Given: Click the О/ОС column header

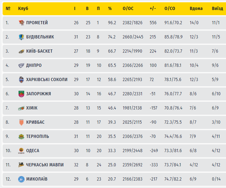Looking at the screenshot, I should (x=128, y=8).
